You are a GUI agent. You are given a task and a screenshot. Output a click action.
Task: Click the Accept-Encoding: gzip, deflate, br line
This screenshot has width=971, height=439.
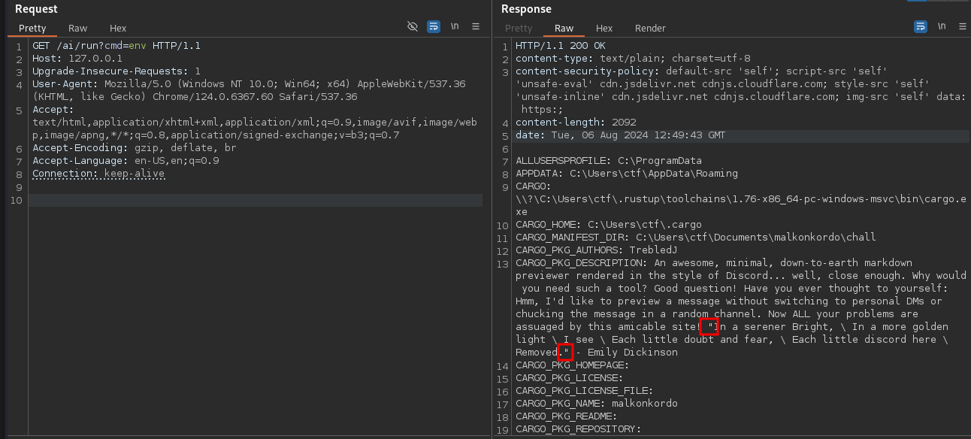(135, 148)
